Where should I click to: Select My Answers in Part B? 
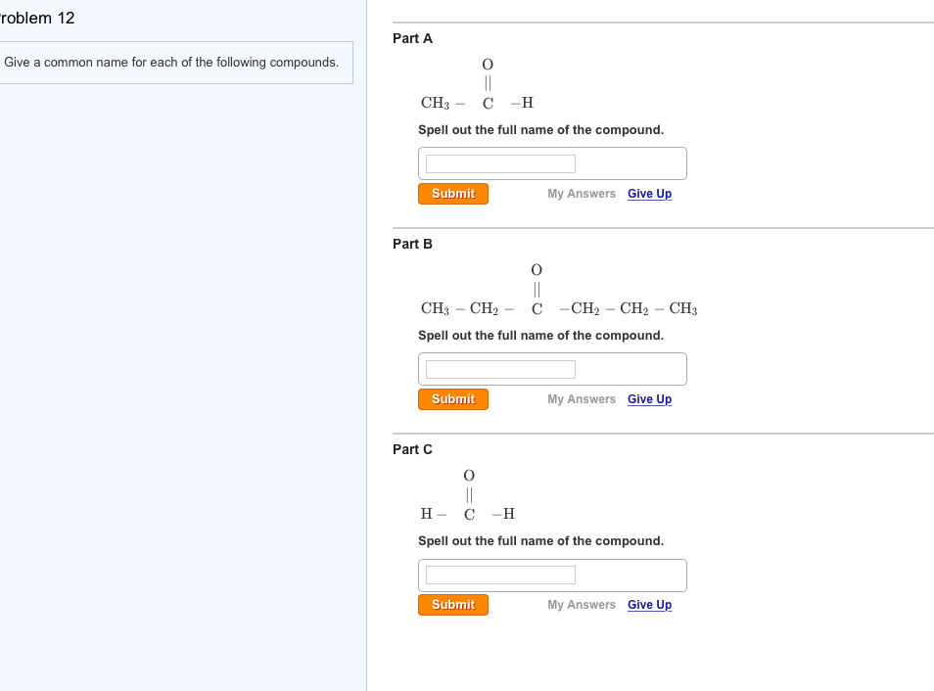point(581,398)
